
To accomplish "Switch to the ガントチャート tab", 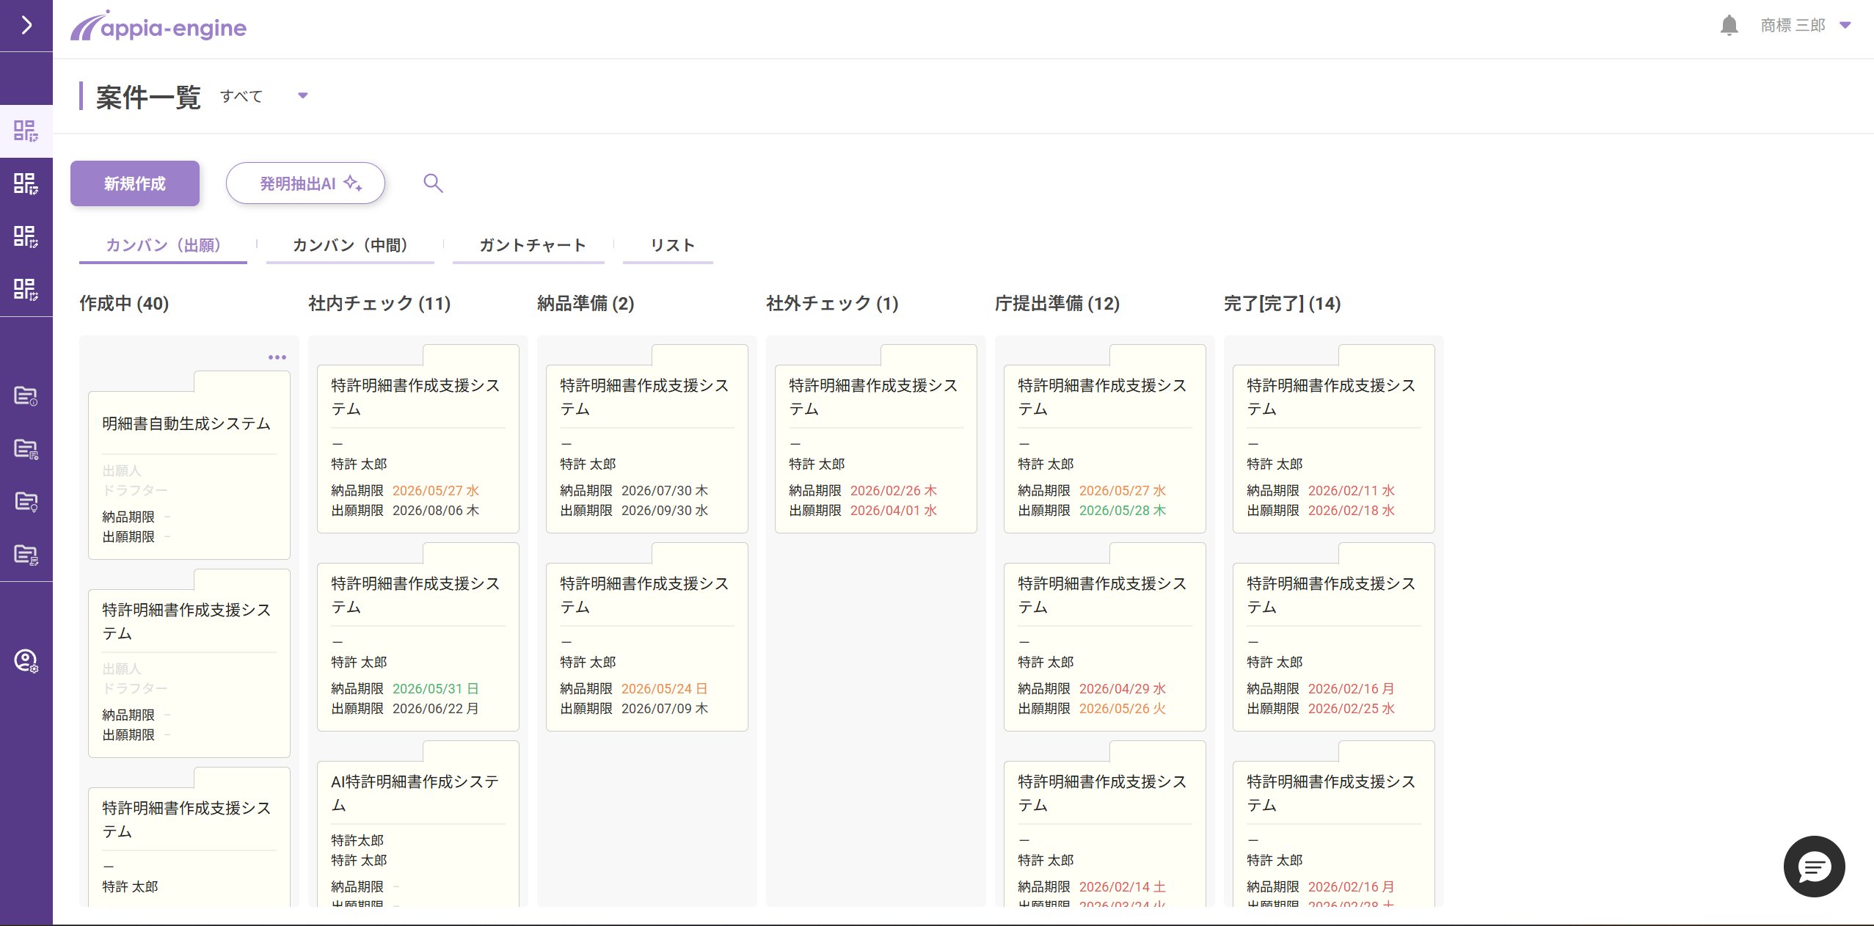I will pos(528,245).
